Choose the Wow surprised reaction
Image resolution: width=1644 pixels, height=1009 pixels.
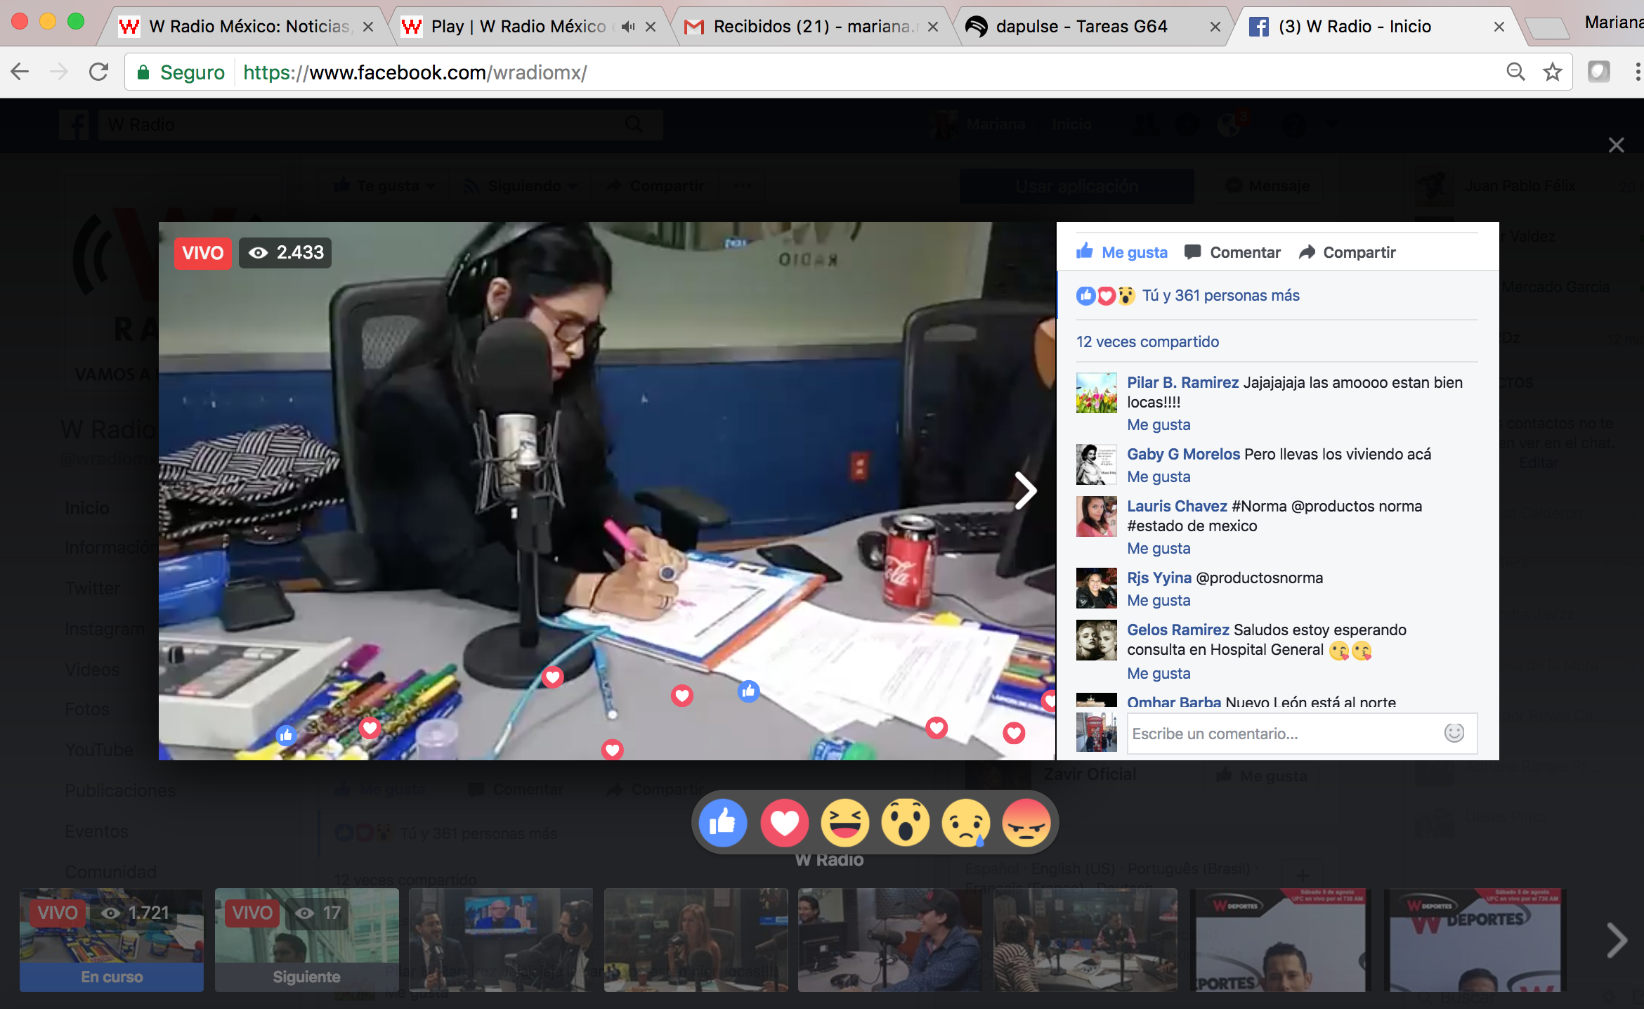905,823
